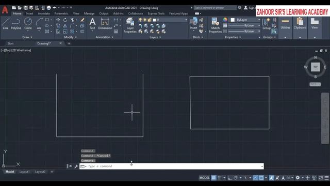
Task: Select the Stretch tool
Action: click(58, 32)
